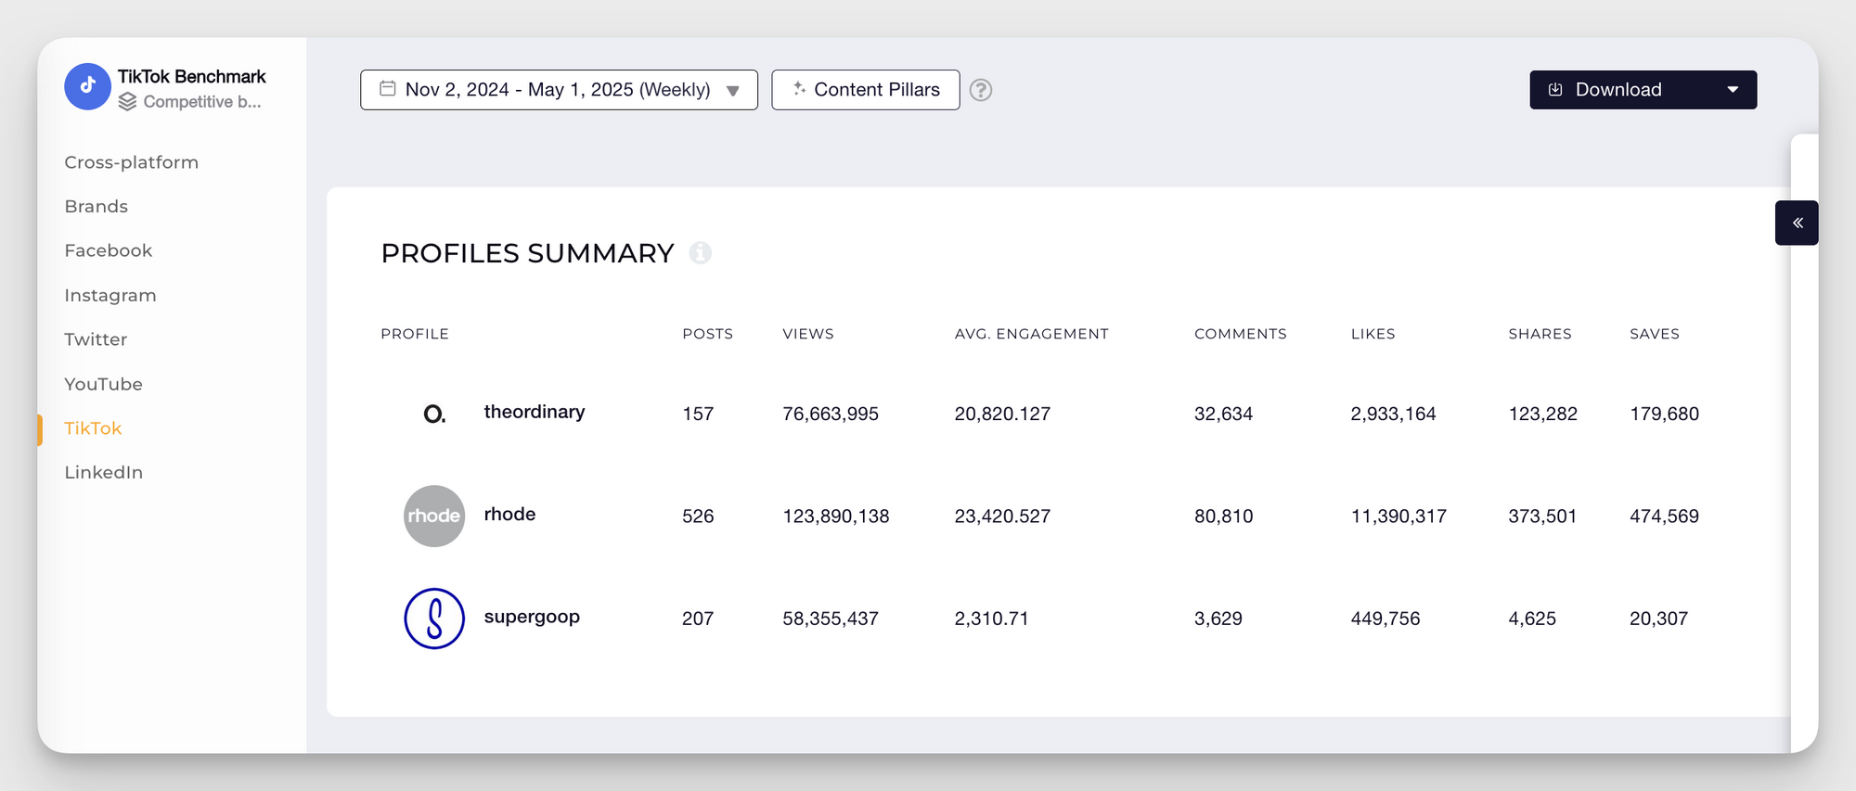Image resolution: width=1856 pixels, height=791 pixels.
Task: Open the Facebook section
Action: coord(109,250)
